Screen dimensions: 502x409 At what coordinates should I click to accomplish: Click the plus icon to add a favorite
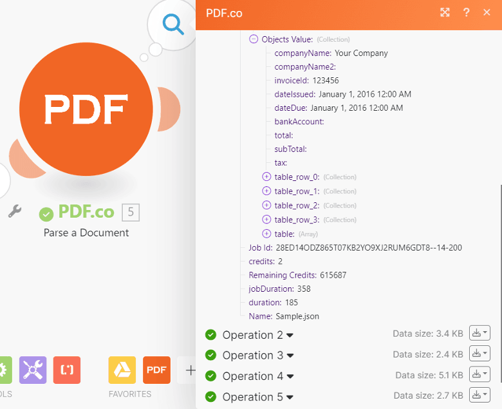point(190,370)
